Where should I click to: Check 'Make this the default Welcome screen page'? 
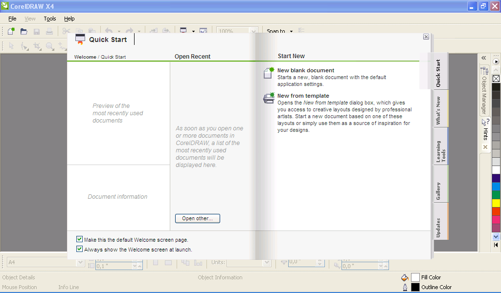pos(79,239)
